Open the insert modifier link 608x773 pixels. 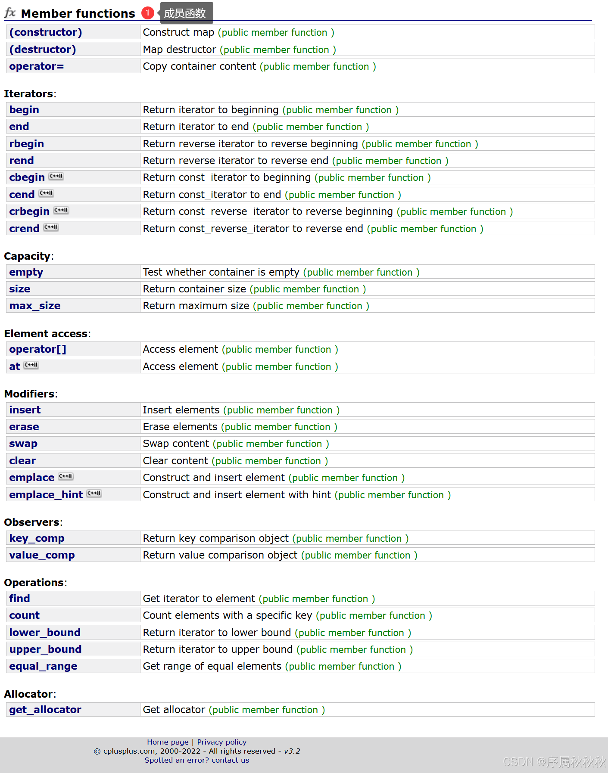(x=25, y=410)
